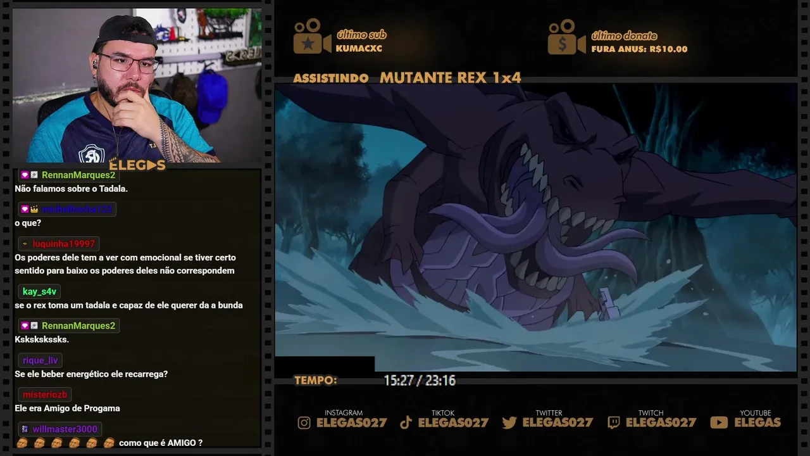The image size is (810, 456).
Task: Open chat user rique_liv
Action: click(x=40, y=360)
